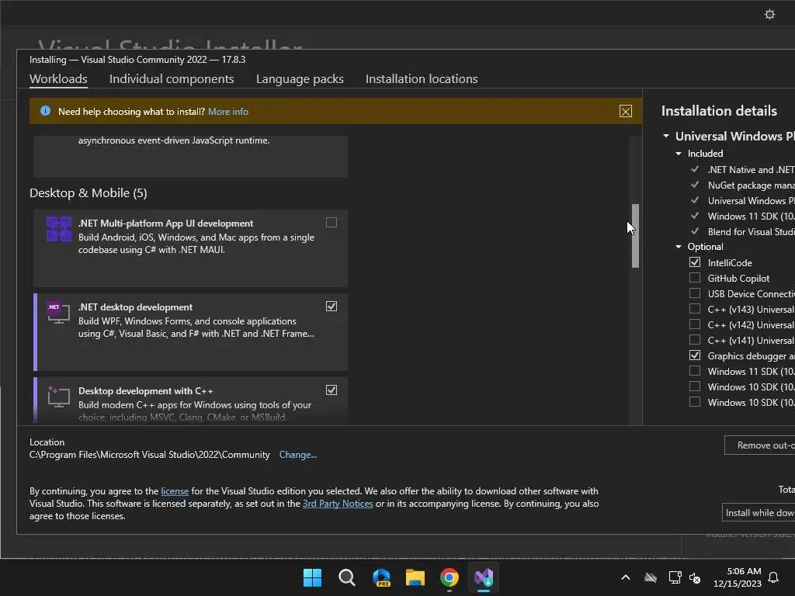Uncheck Desktop development with C++ workload
This screenshot has height=596, width=795.
click(331, 390)
